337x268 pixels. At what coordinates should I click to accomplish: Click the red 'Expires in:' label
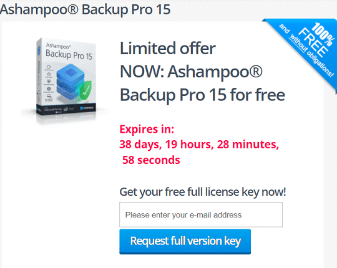[x=147, y=130]
